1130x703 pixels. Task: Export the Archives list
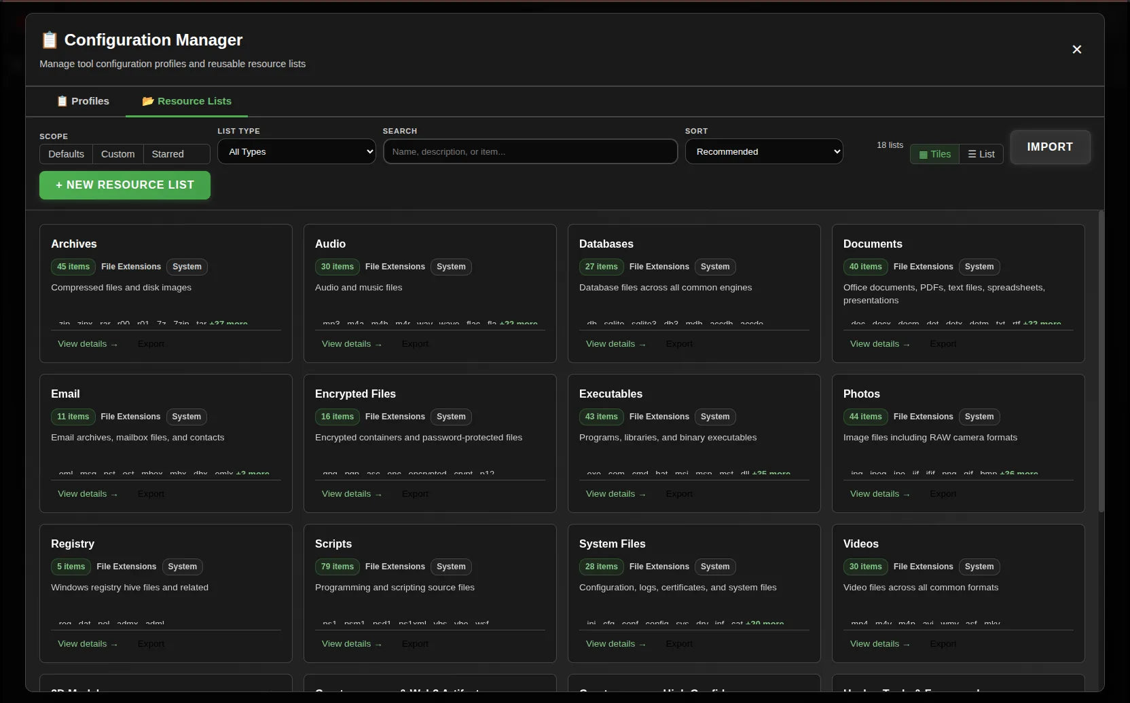(x=151, y=344)
